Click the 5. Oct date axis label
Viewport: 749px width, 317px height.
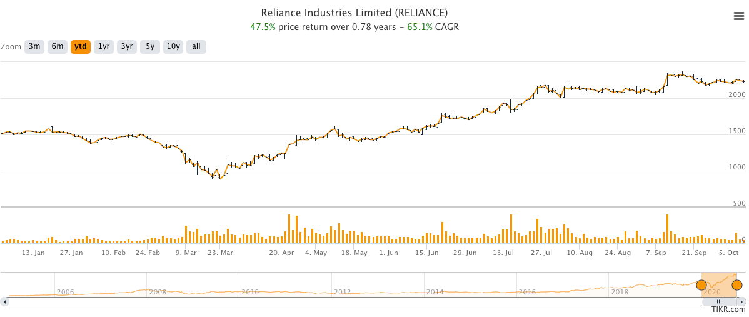730,253
